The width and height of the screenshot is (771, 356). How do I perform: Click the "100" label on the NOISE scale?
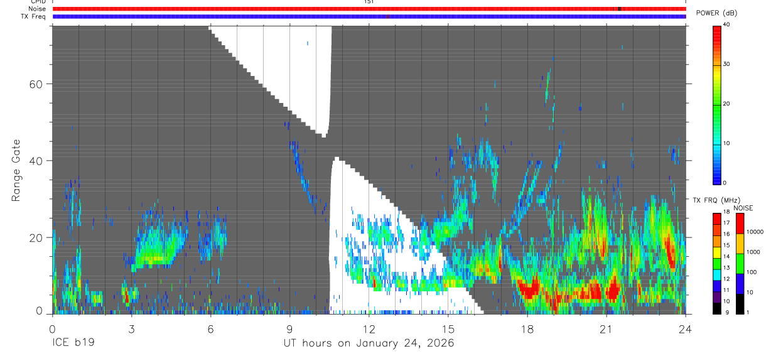click(x=752, y=272)
